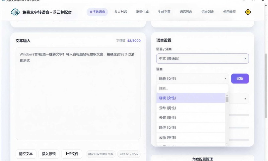Click the 42/5000 character count
Screen dimensions: 268x161
tap(134, 41)
